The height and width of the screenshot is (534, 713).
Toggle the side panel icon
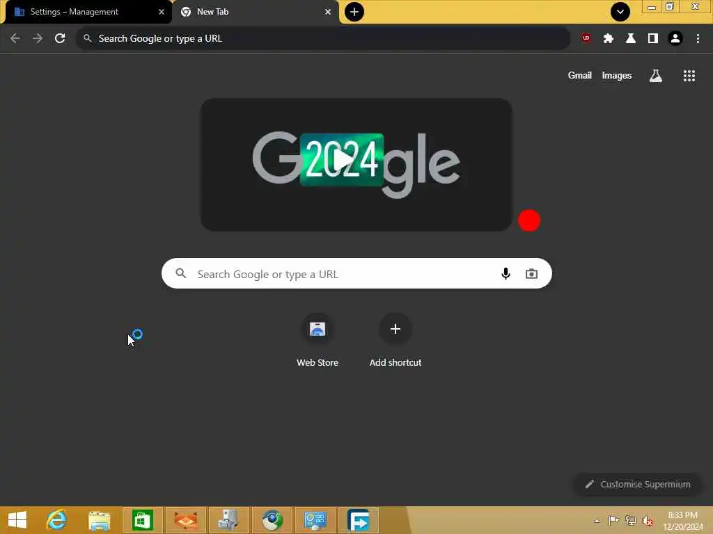[x=653, y=39]
